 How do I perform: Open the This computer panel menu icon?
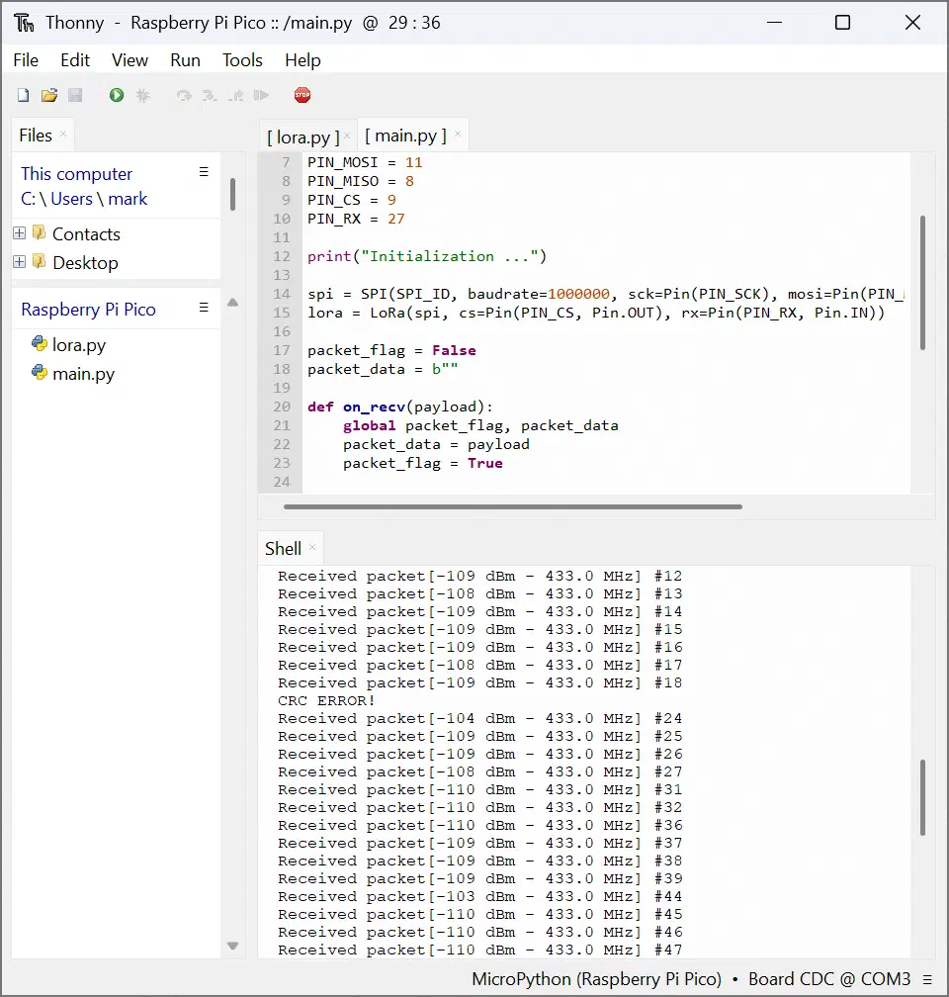point(204,172)
